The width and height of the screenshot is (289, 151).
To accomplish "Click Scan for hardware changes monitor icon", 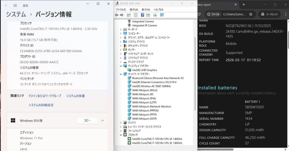I will (162, 15).
